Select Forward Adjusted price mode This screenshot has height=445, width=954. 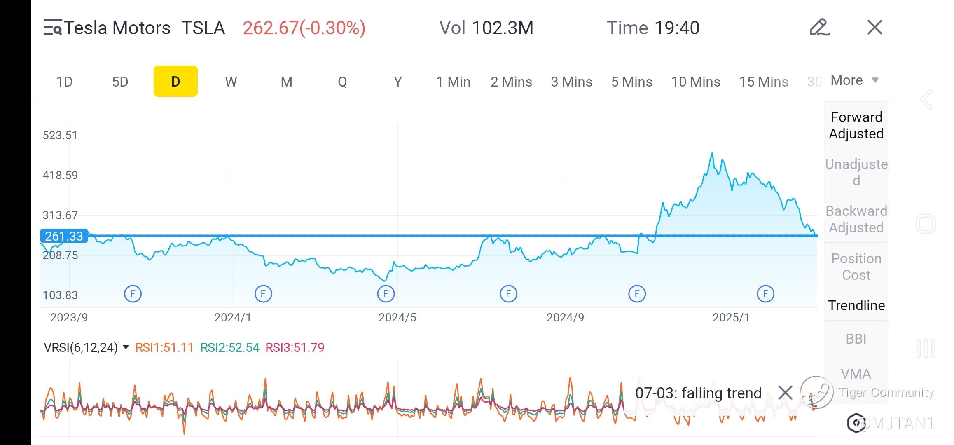[856, 125]
